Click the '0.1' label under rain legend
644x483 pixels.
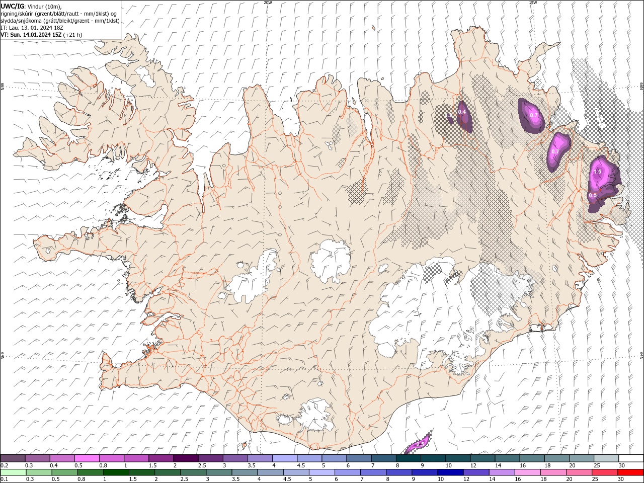click(x=4, y=479)
